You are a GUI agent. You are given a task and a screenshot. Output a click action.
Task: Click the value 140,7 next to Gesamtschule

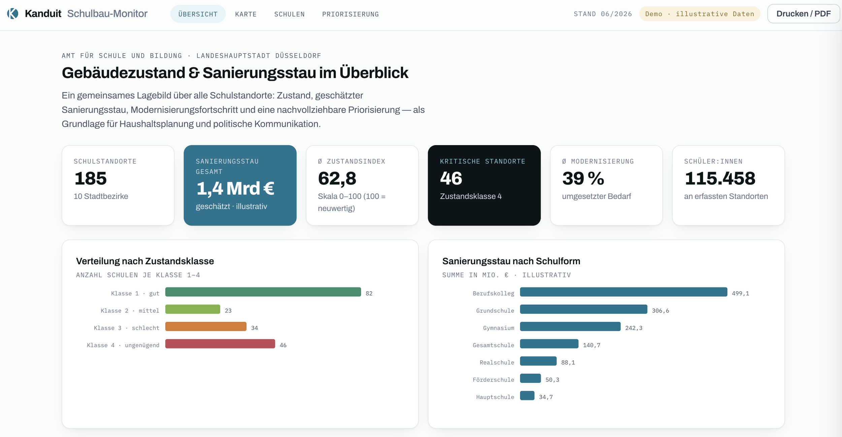592,345
